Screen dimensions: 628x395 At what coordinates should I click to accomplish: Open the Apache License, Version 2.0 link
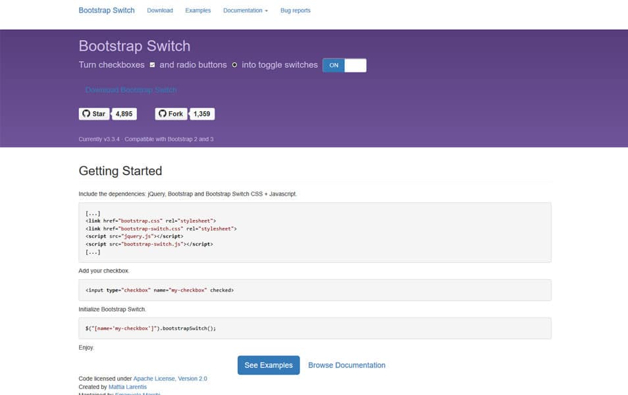(x=170, y=379)
